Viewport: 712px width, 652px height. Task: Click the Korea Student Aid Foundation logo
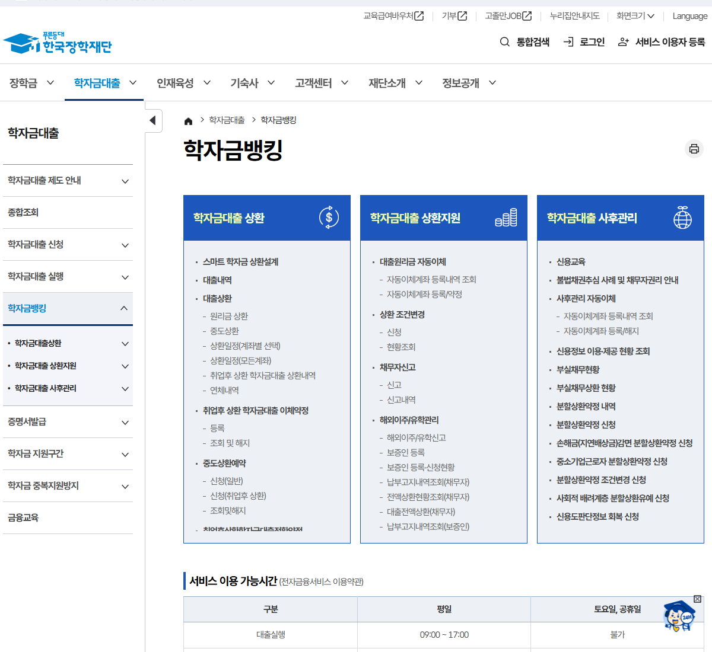tap(58, 43)
